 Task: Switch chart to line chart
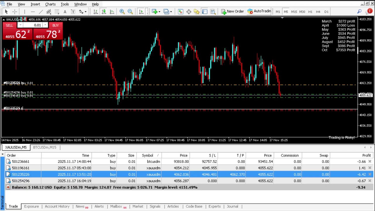pyautogui.click(x=112, y=12)
